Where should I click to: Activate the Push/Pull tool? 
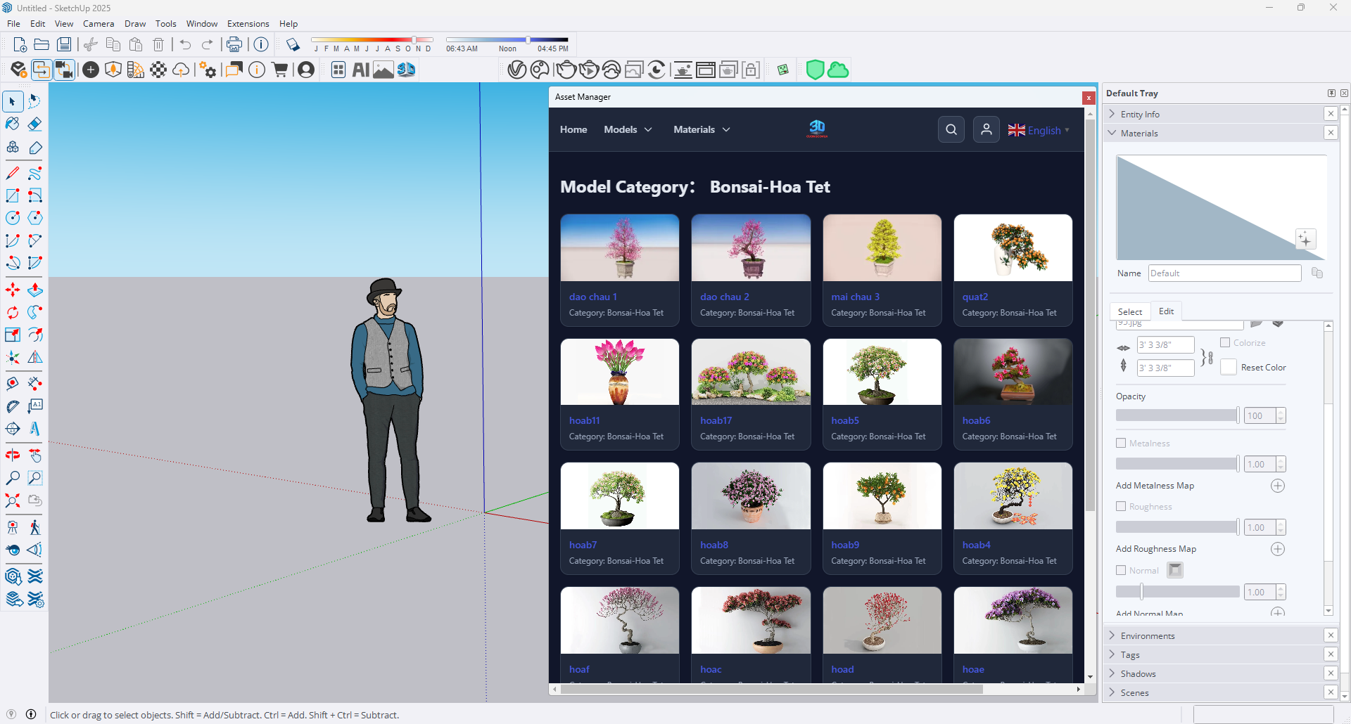tap(34, 289)
